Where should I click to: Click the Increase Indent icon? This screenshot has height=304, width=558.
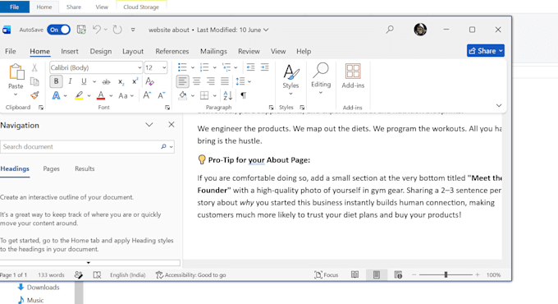click(264, 67)
